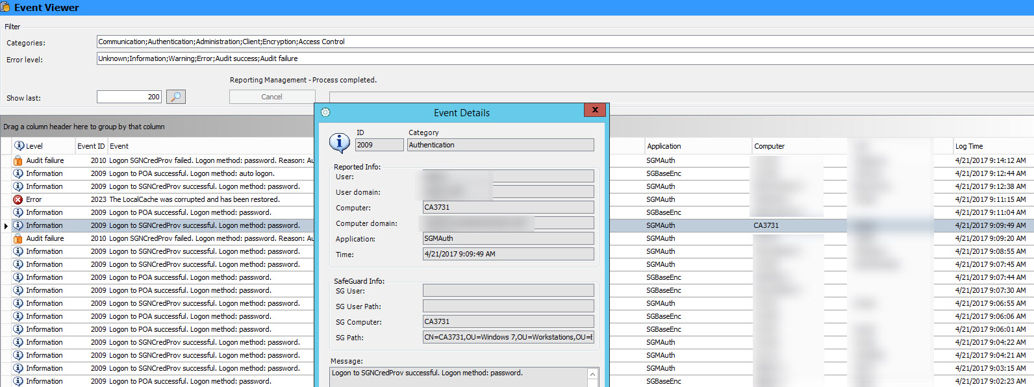Click the current row arrow indicator at left
The image size is (1034, 387).
coord(6,226)
